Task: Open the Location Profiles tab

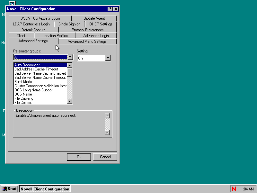Action: point(55,36)
